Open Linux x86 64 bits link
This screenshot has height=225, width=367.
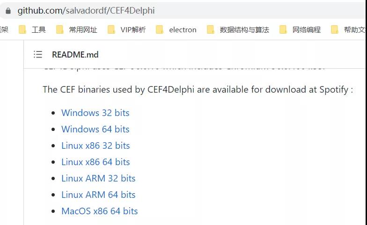click(x=95, y=162)
